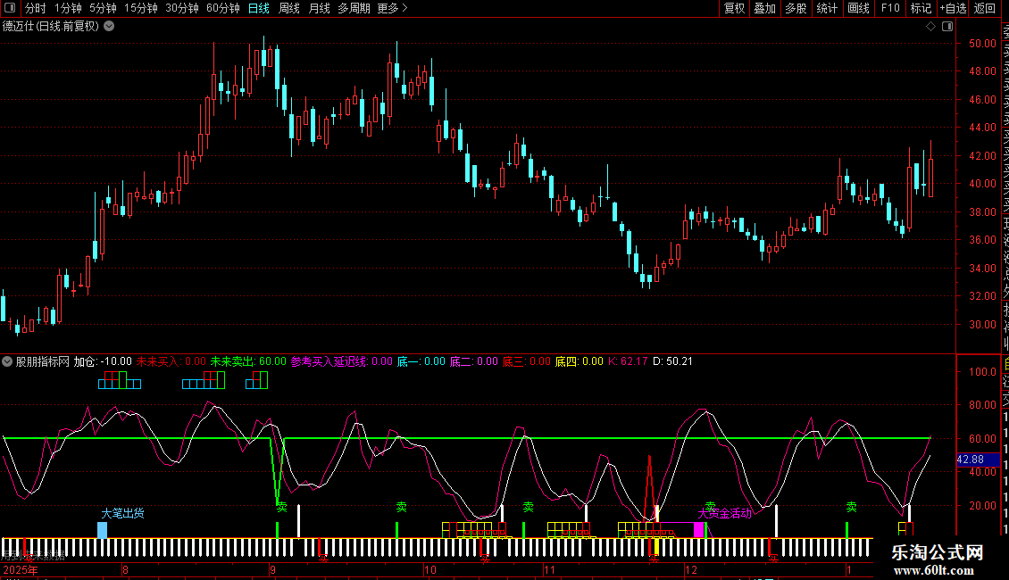Open 画线 drawing tools
The height and width of the screenshot is (580, 1009).
pyautogui.click(x=858, y=8)
